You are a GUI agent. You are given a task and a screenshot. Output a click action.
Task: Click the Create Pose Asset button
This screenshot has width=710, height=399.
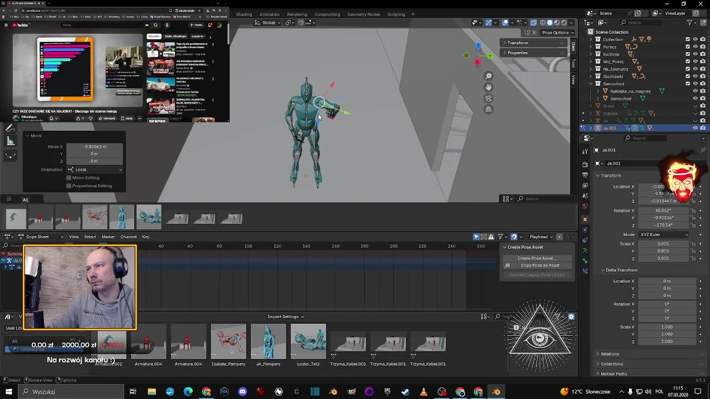tap(536, 258)
